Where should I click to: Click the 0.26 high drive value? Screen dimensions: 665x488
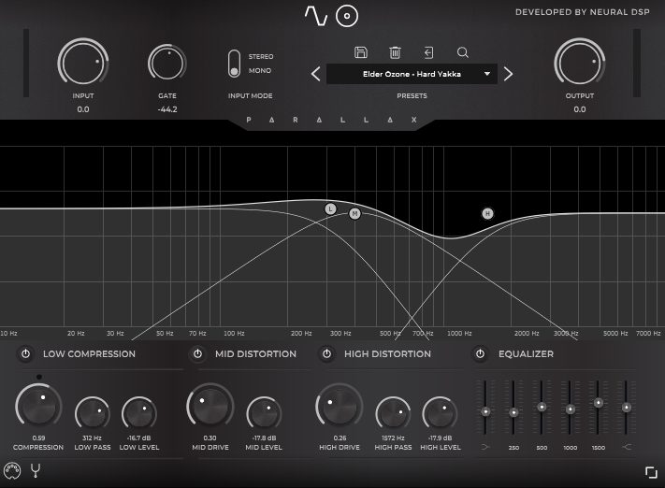tap(340, 438)
